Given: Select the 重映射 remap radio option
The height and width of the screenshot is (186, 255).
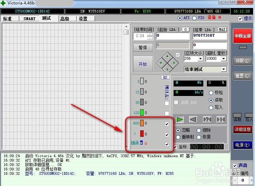Looking at the screenshot, I should (x=178, y=137).
